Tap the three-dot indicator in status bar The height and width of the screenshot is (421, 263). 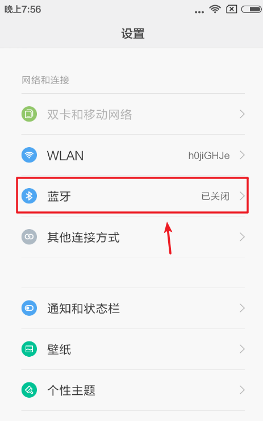tap(199, 12)
